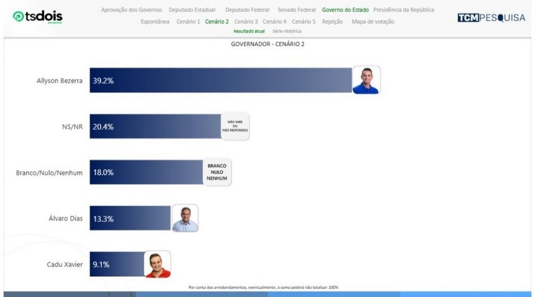
Task: Click the 'Branco Nulo Nenhum' badge
Action: (217, 172)
